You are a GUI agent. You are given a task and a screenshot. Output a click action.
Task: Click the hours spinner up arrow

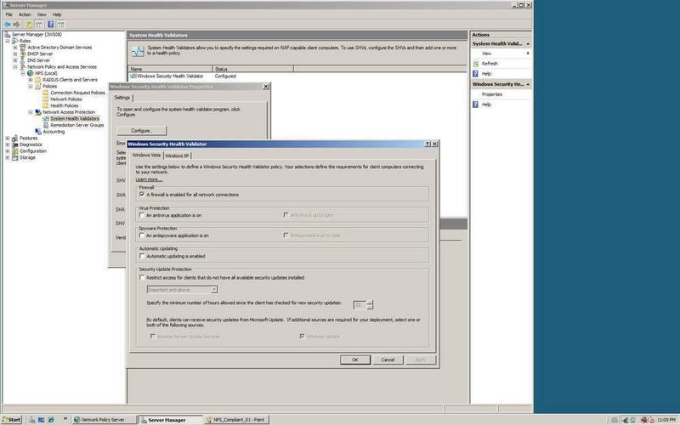370,303
